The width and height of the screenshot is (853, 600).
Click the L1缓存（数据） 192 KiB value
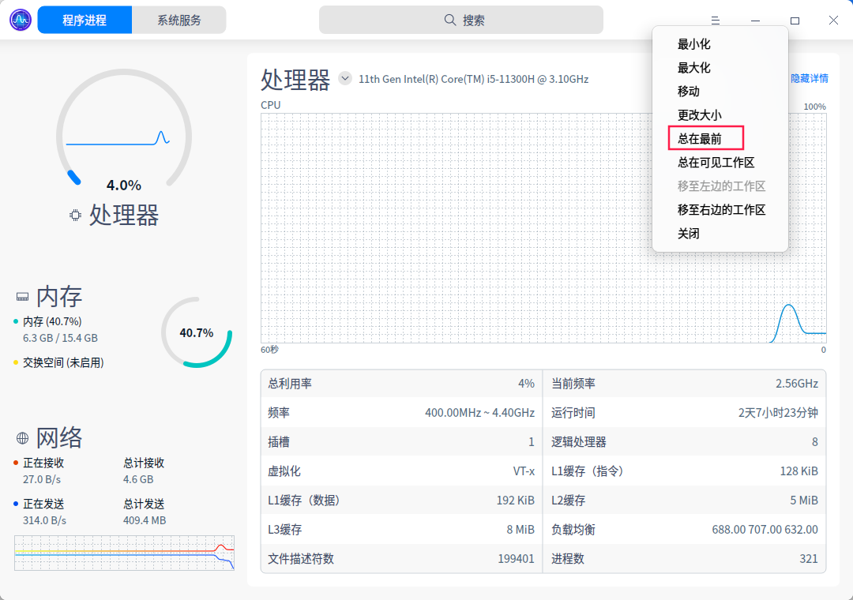[515, 501]
